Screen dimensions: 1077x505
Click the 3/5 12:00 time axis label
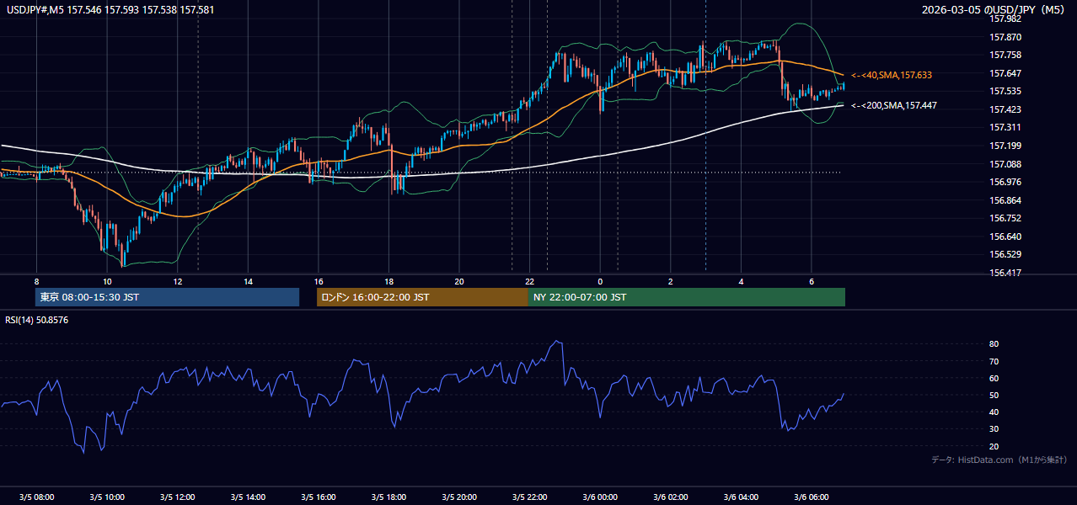point(177,497)
